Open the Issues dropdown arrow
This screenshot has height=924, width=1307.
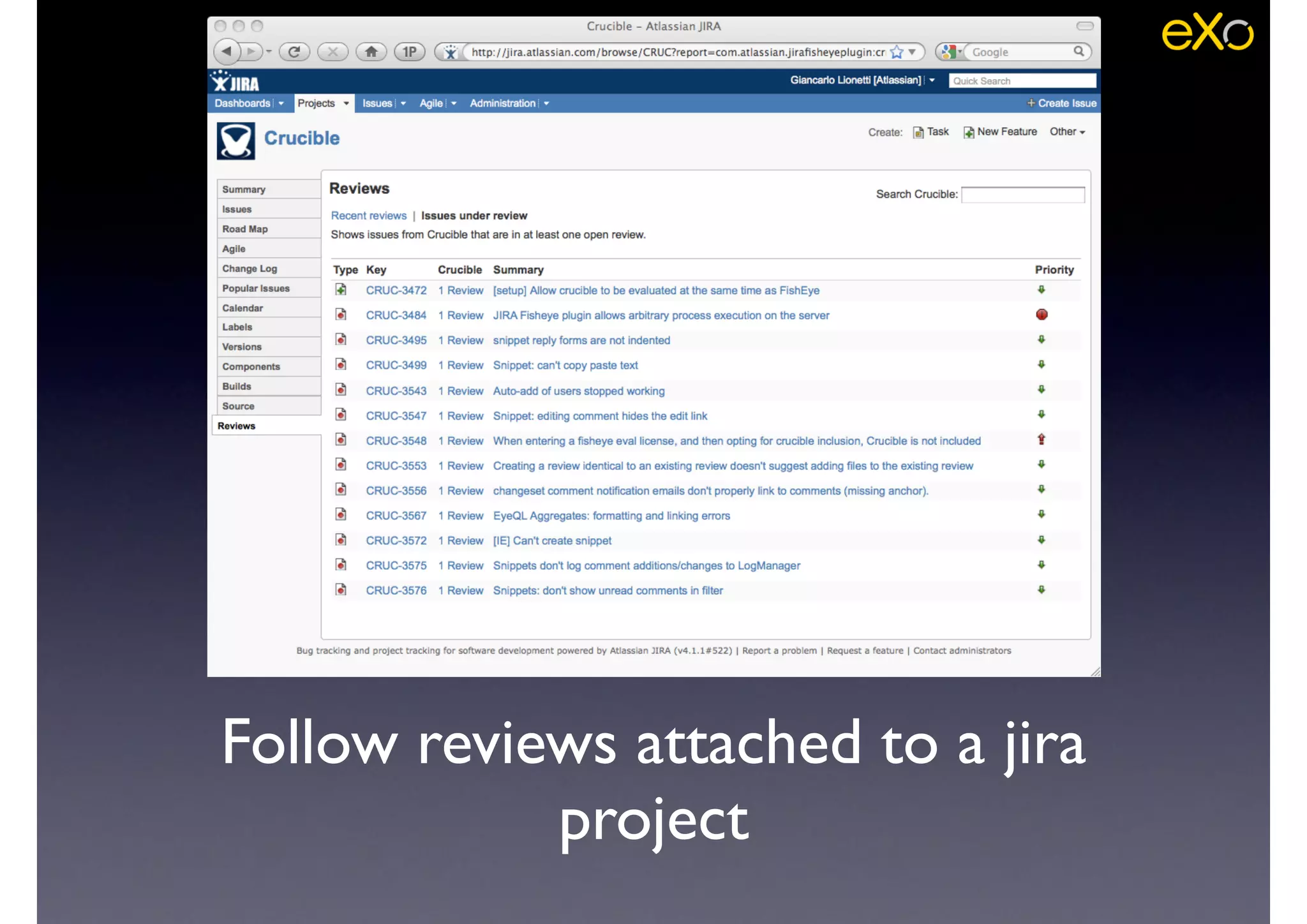coord(403,103)
